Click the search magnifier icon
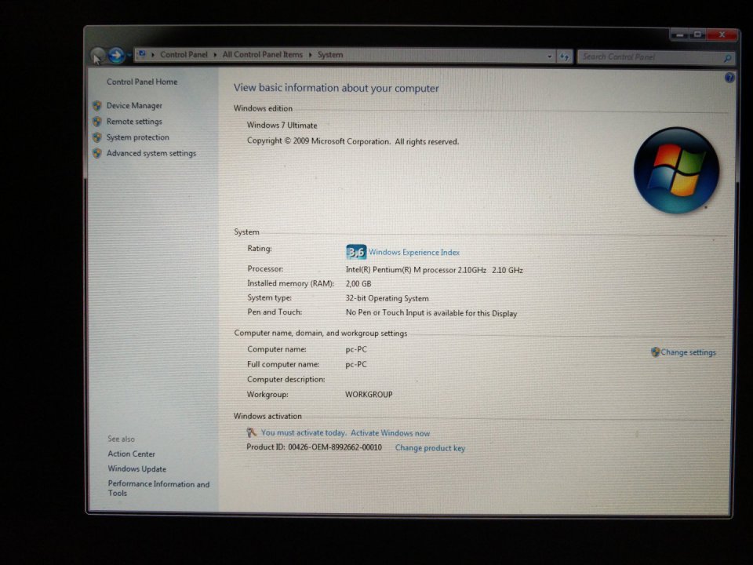 point(728,58)
